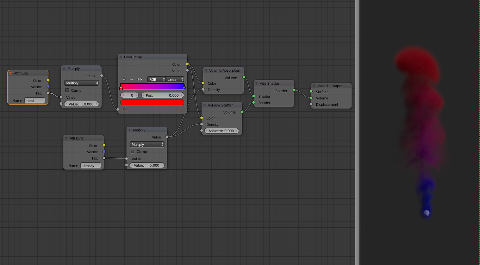Click the ColorRamp gradient bar
The image size is (480, 265).
pyautogui.click(x=152, y=86)
